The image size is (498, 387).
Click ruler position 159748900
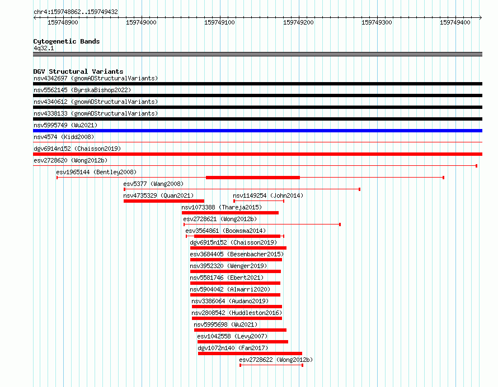pyautogui.click(x=63, y=22)
